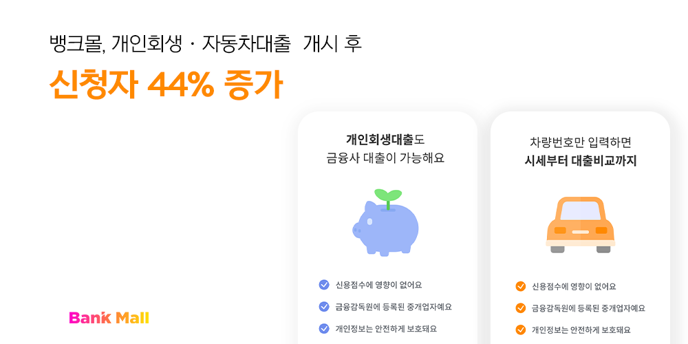Viewport: 688px width, 344px height.
Task: Click the Bank Mall logo
Action: [x=109, y=318]
